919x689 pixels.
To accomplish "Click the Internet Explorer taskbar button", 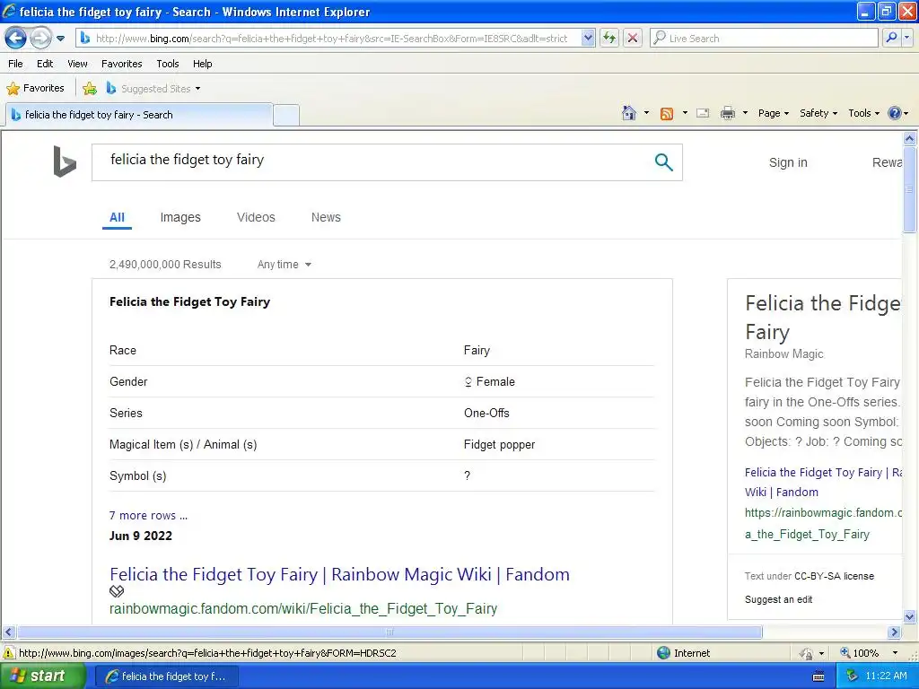I will (x=166, y=676).
